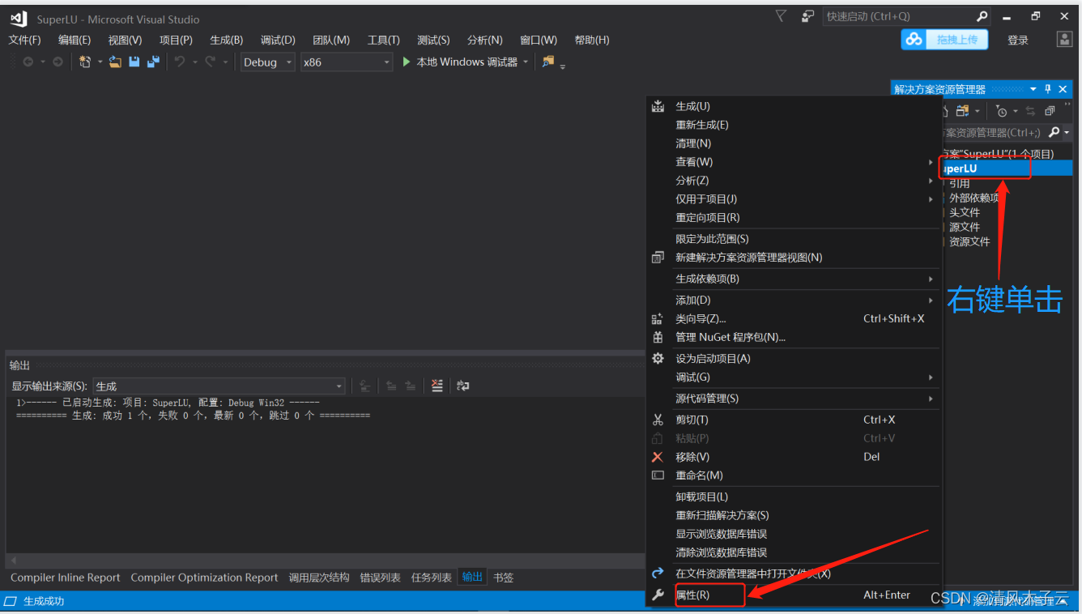Click the Save All icon
Screen dimensions: 1082x614
[x=153, y=62]
